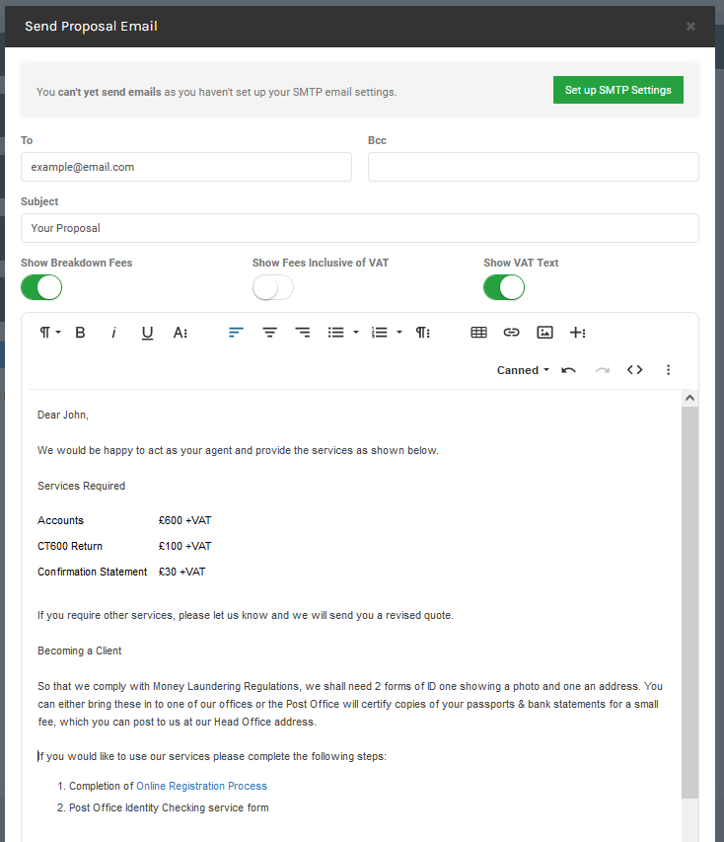Open more text options (A icon)
724x842 pixels.
(x=181, y=333)
